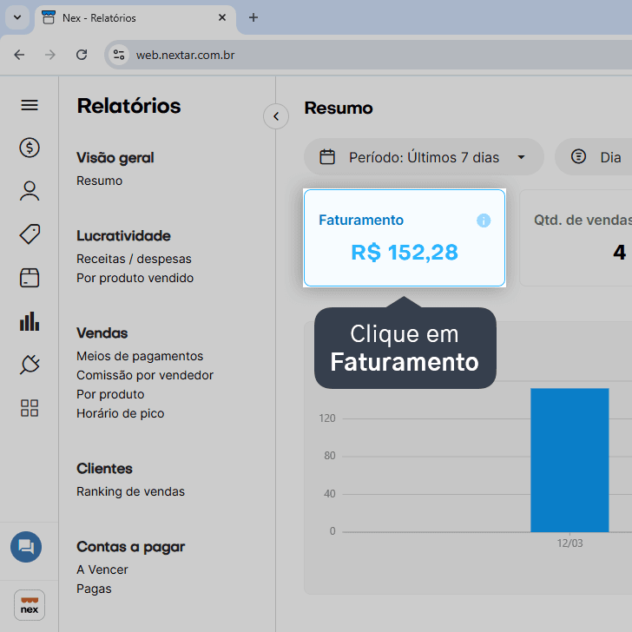The image size is (632, 632).
Task: Click the nex logo button
Action: [x=30, y=605]
